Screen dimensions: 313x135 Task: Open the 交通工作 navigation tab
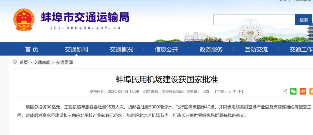pos(301,49)
